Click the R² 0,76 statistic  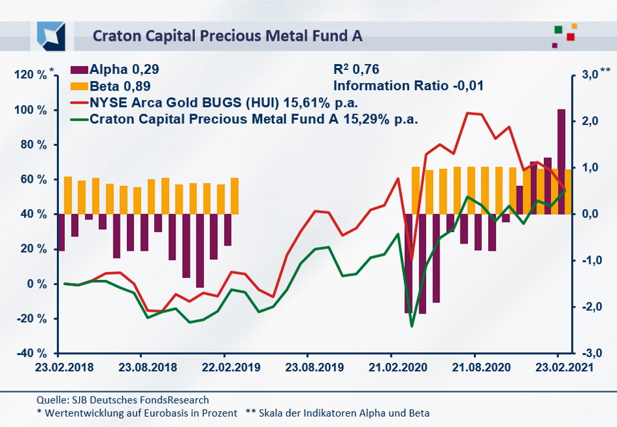tap(356, 70)
